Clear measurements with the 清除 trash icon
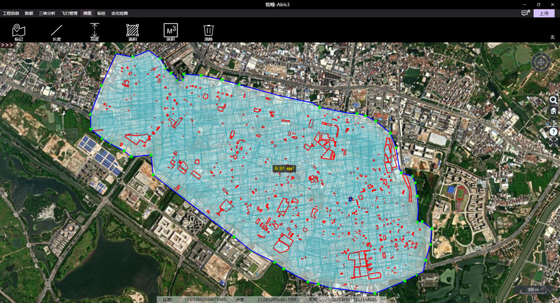 point(208,32)
